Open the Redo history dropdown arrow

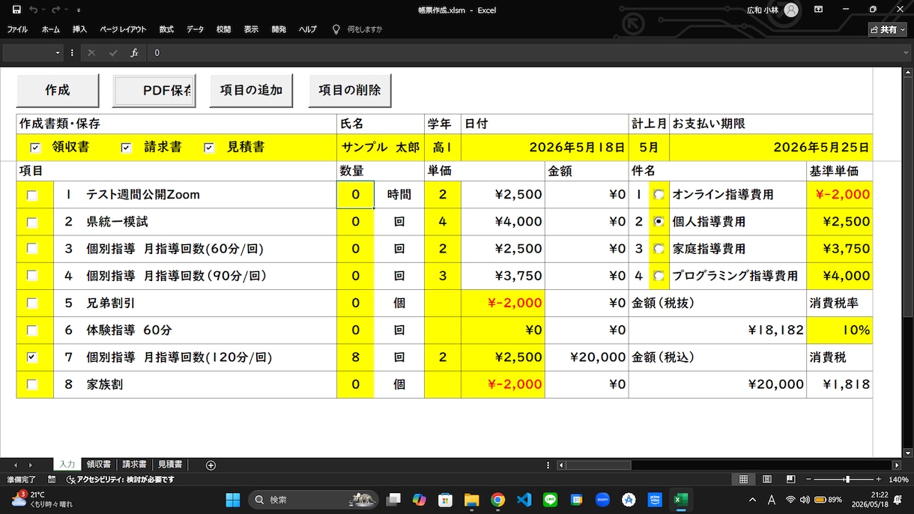pos(66,10)
